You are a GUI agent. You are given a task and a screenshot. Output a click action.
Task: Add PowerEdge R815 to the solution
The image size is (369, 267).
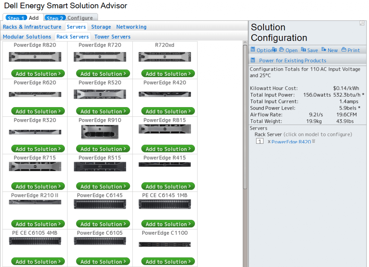(x=168, y=149)
